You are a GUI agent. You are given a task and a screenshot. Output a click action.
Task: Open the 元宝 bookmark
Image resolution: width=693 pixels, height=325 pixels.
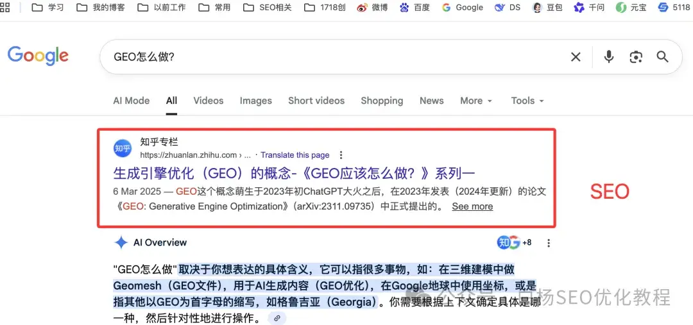point(631,8)
